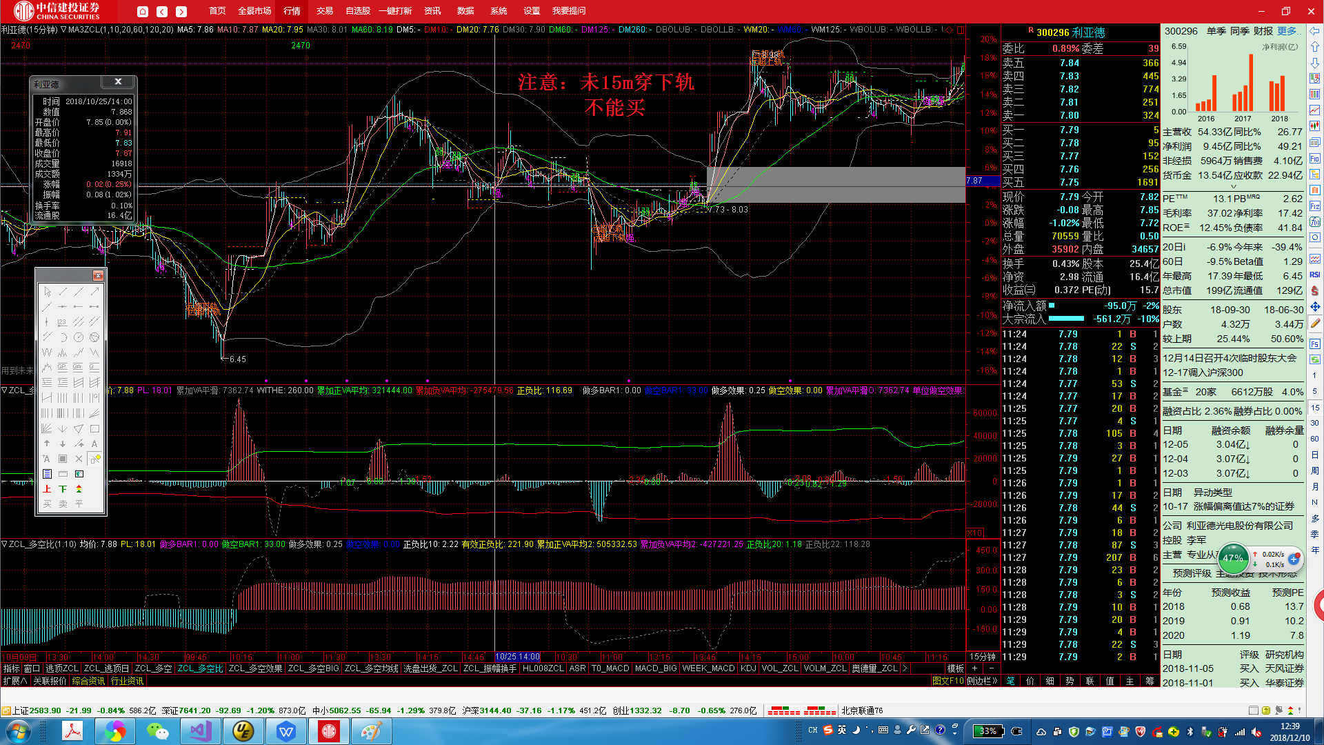Switch to the T0_MACD indicator tab
The width and height of the screenshot is (1324, 745).
point(610,668)
